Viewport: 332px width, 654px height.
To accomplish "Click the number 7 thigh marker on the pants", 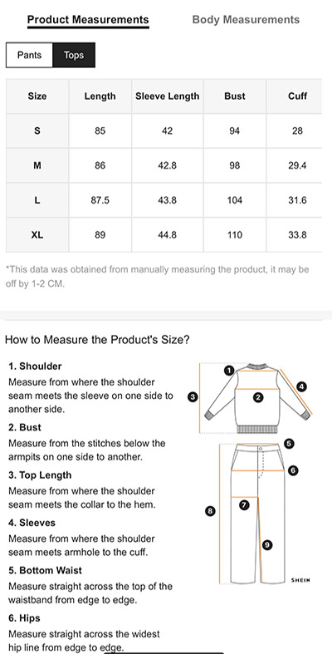I will click(x=244, y=505).
